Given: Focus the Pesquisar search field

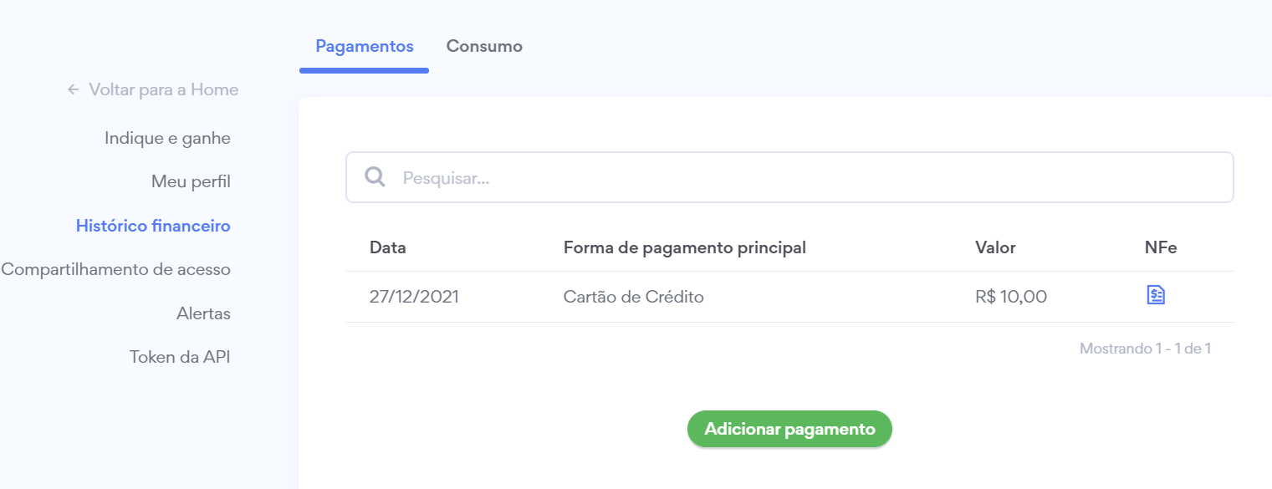Looking at the screenshot, I should 803,177.
